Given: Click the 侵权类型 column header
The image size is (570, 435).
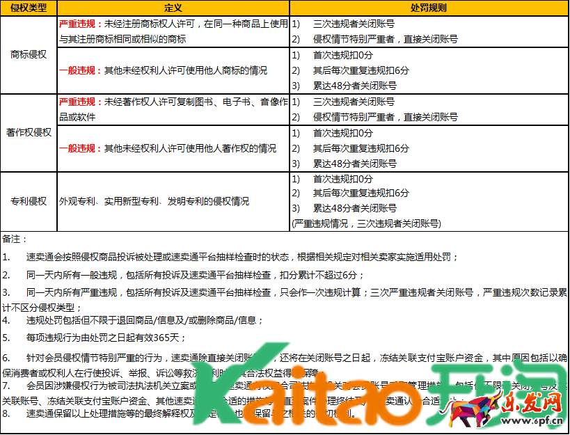Looking at the screenshot, I should [29, 8].
